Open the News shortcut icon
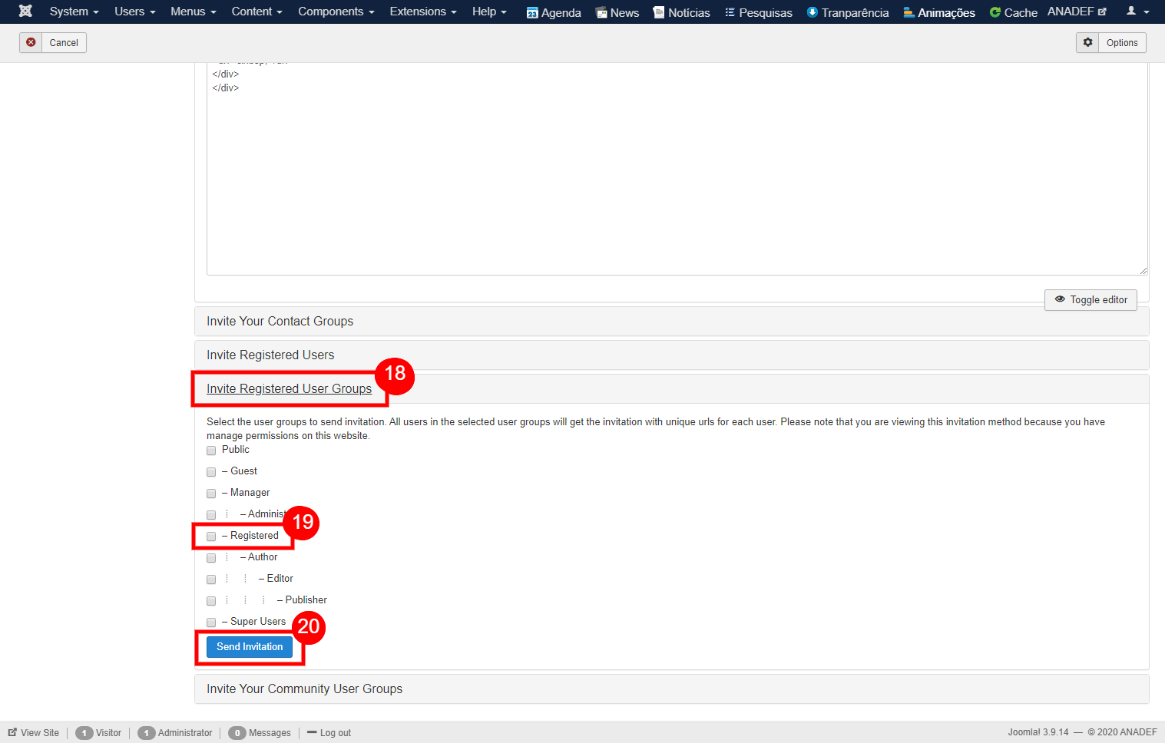The width and height of the screenshot is (1165, 743). coord(617,12)
